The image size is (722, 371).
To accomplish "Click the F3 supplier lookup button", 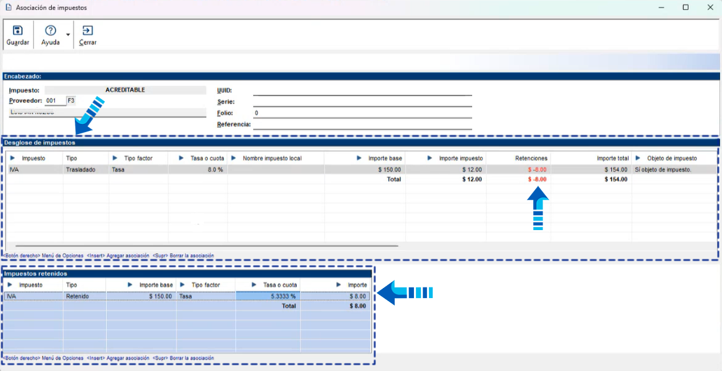I will pyautogui.click(x=70, y=100).
